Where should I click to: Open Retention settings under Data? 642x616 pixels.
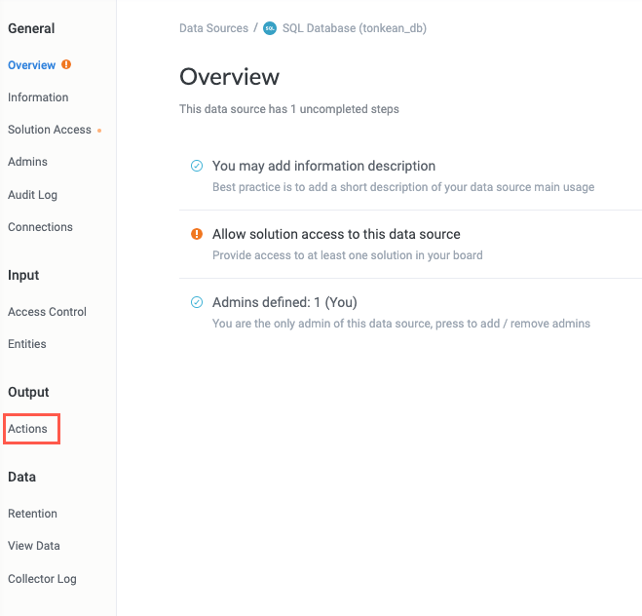[x=32, y=514]
